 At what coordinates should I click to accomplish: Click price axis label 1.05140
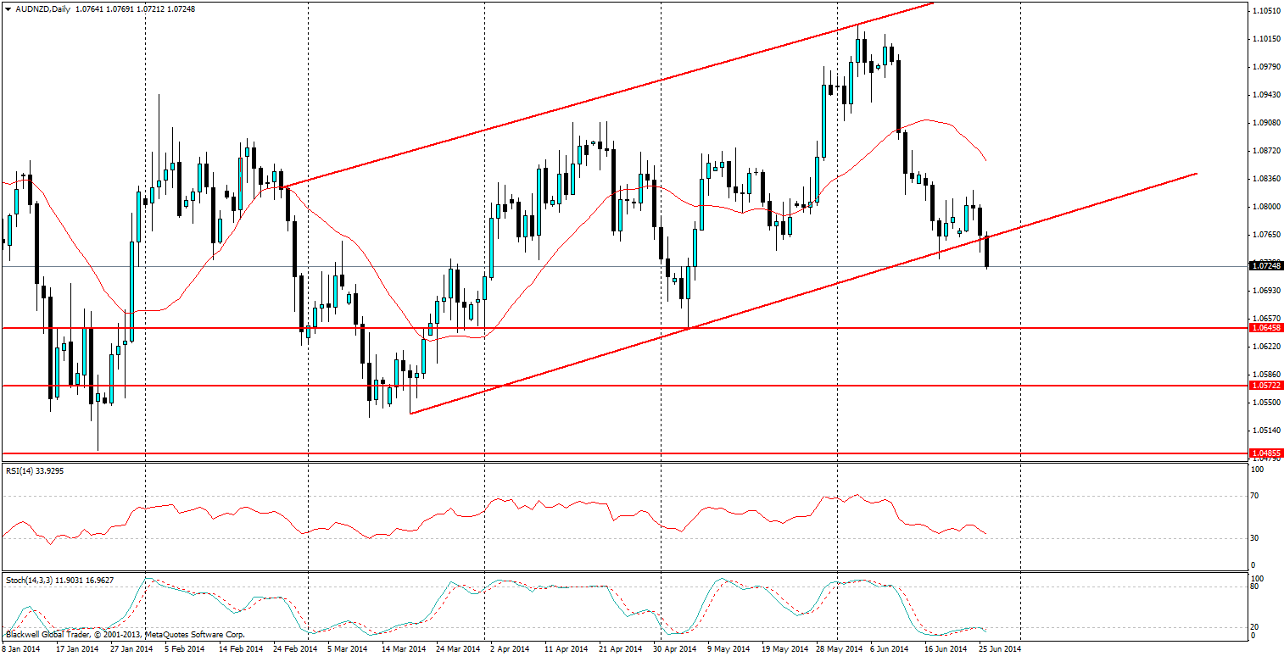[1266, 431]
